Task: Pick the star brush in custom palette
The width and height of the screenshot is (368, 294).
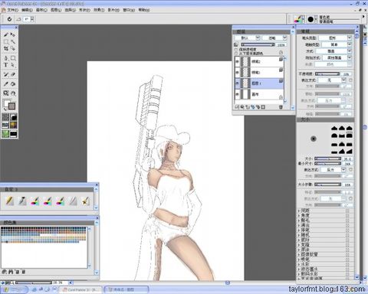Action: (85, 201)
